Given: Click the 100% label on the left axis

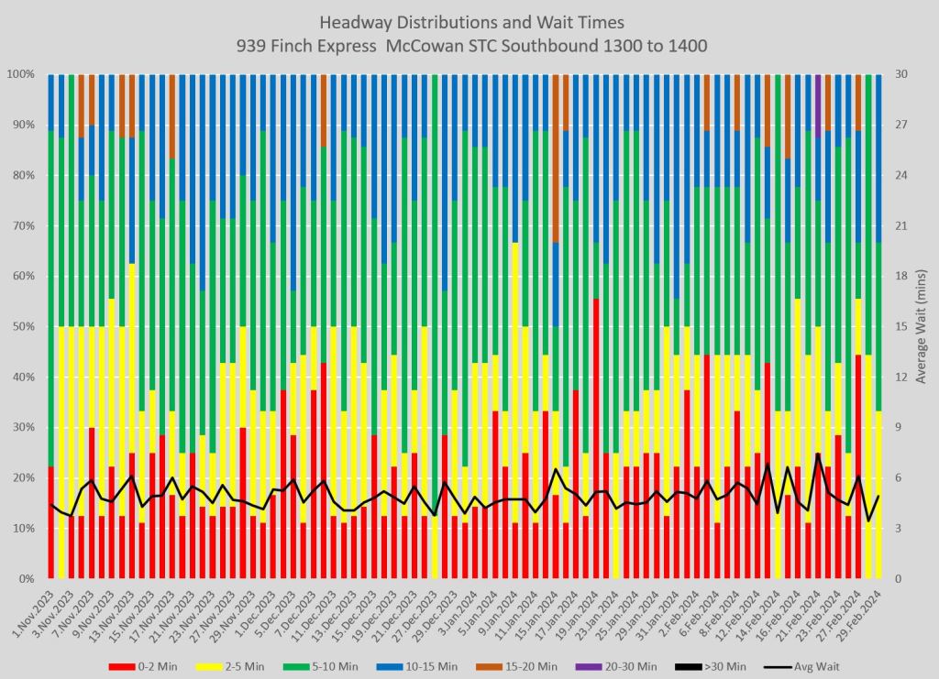Looking at the screenshot, I should [x=20, y=74].
